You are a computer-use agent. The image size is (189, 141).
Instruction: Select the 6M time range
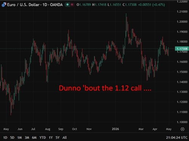tap(34, 138)
